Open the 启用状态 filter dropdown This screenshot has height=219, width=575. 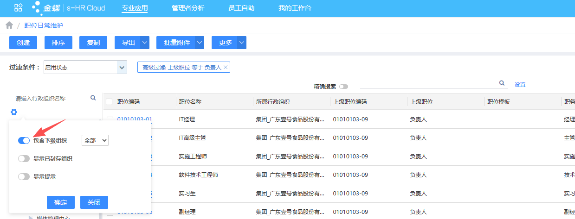point(122,68)
